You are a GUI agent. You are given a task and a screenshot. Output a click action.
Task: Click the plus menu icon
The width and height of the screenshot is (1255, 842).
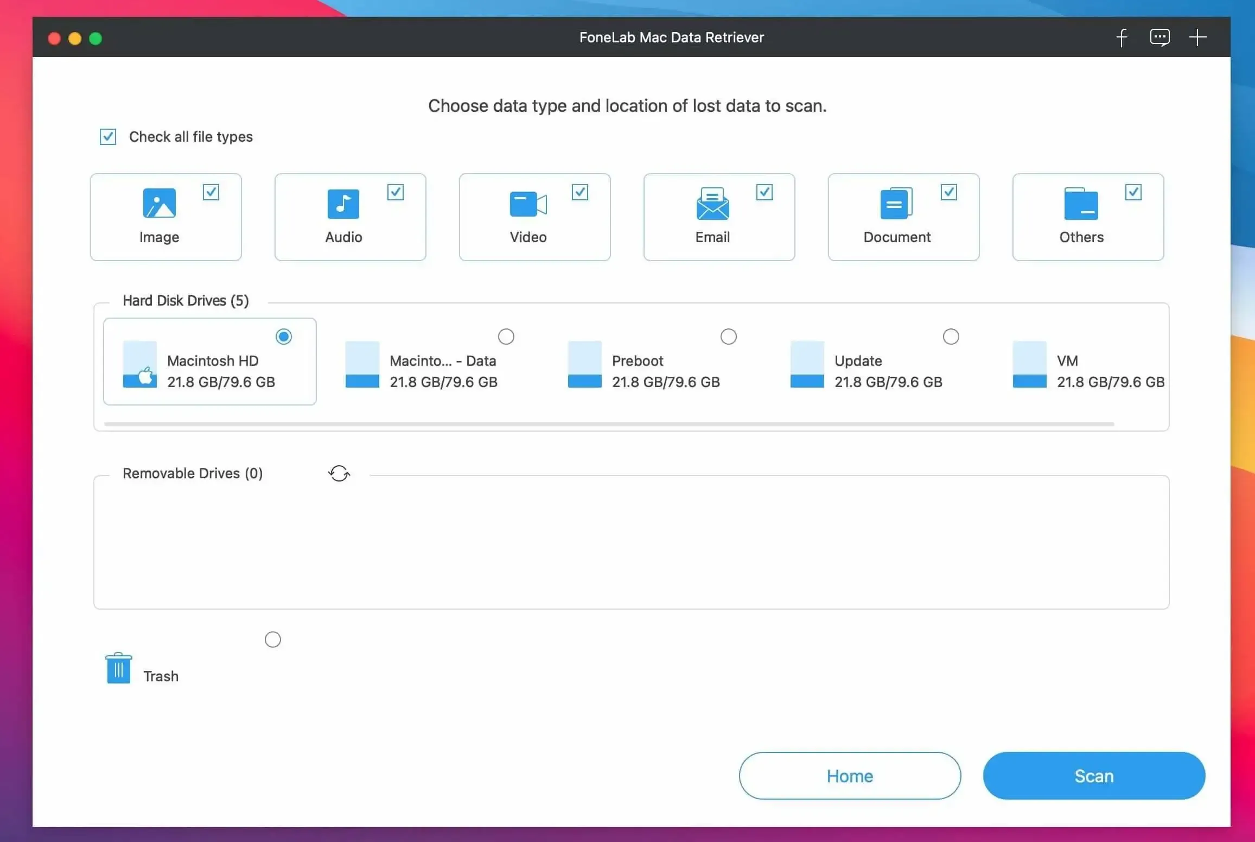tap(1199, 37)
